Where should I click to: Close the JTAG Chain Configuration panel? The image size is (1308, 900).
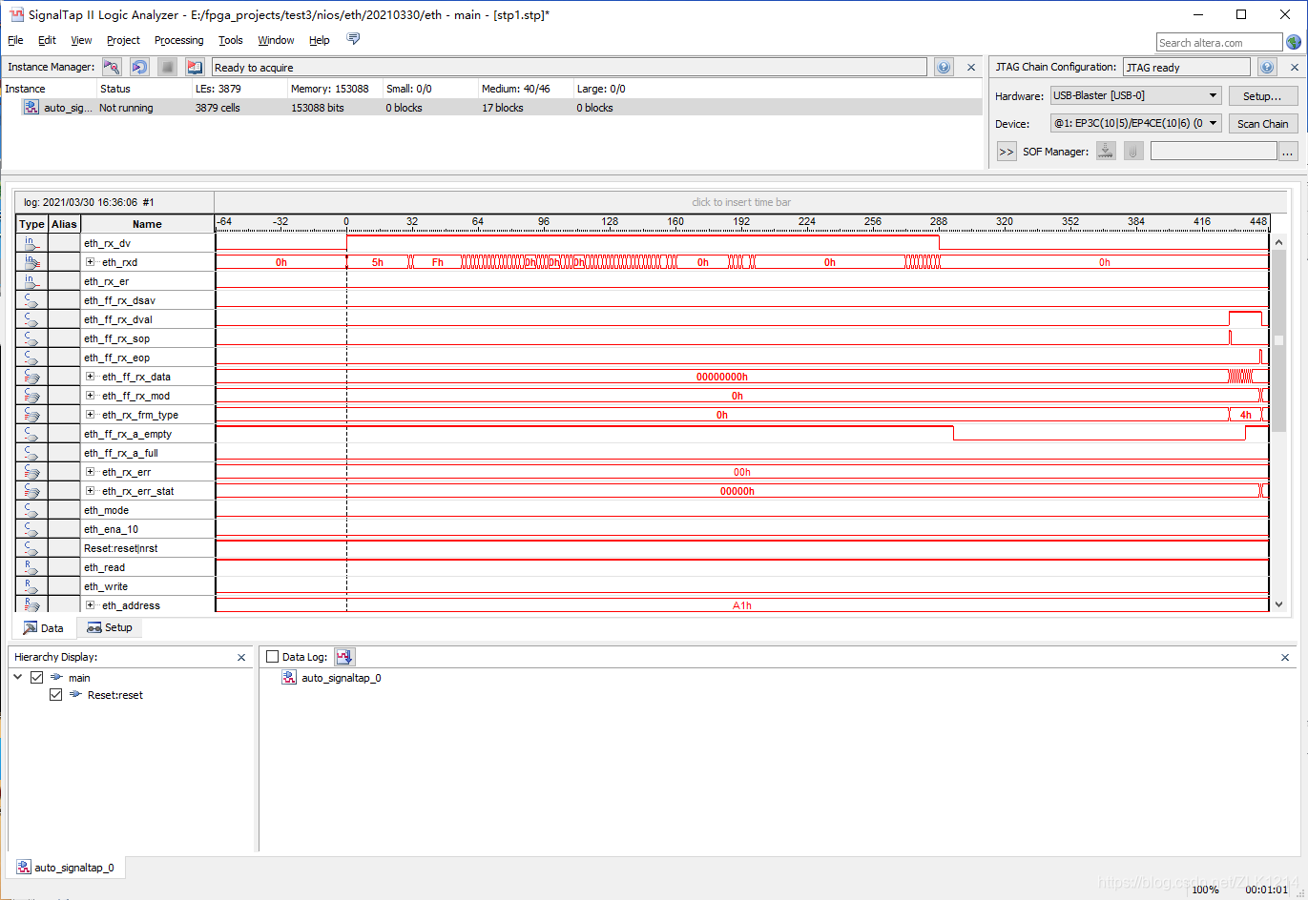(x=1294, y=67)
